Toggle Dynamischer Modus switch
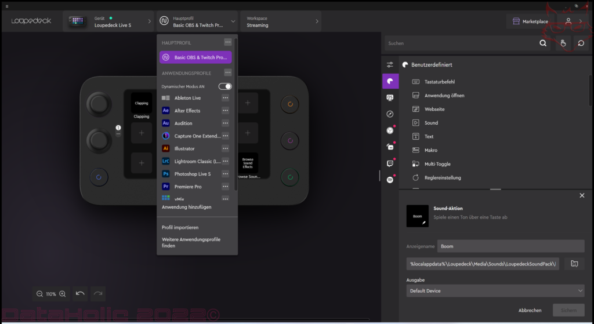594x324 pixels. click(x=225, y=86)
